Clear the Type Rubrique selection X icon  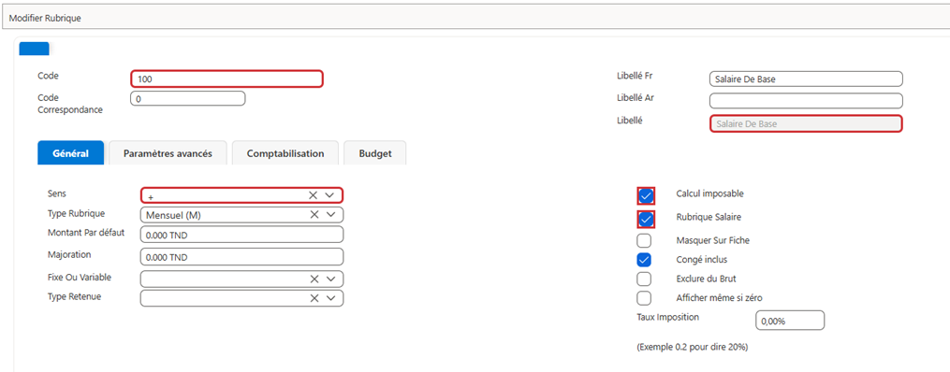click(x=314, y=214)
